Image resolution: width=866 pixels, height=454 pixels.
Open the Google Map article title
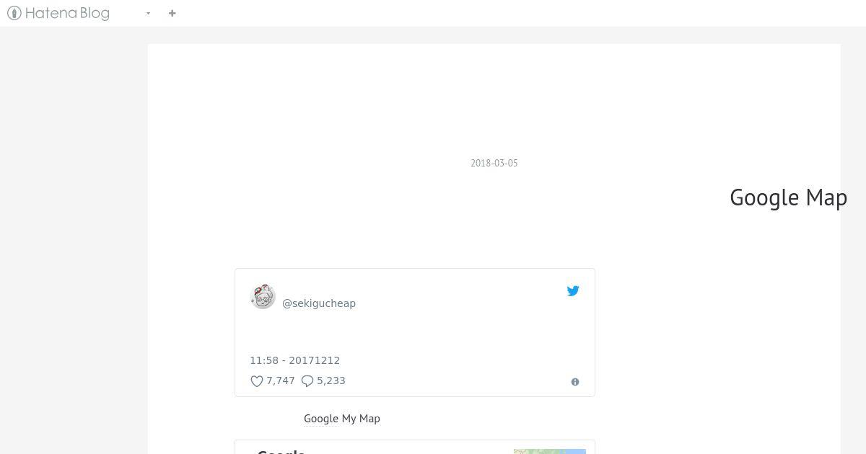click(788, 197)
